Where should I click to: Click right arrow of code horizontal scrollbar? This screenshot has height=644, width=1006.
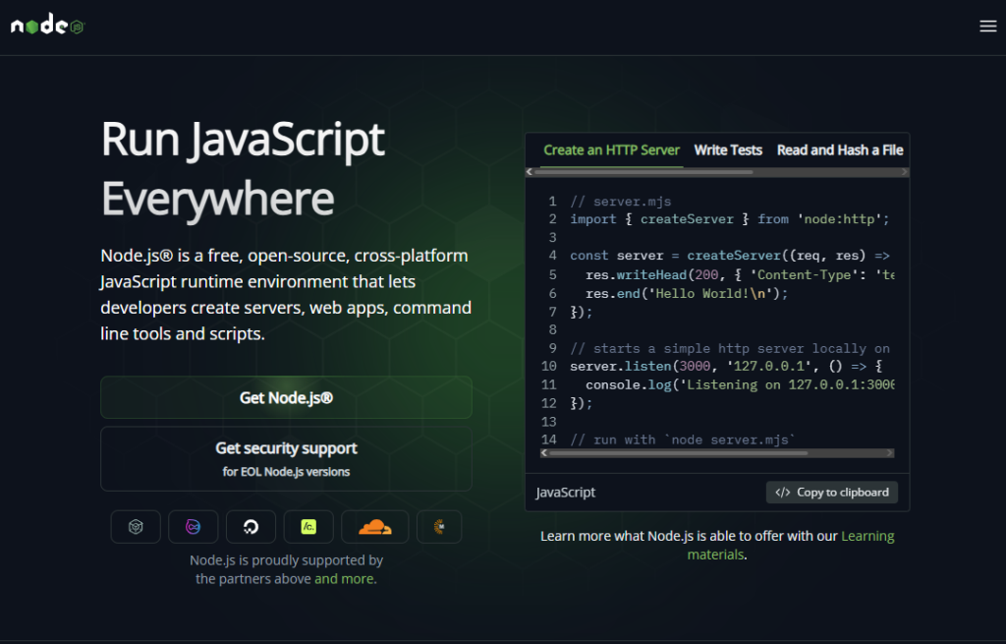pos(889,453)
